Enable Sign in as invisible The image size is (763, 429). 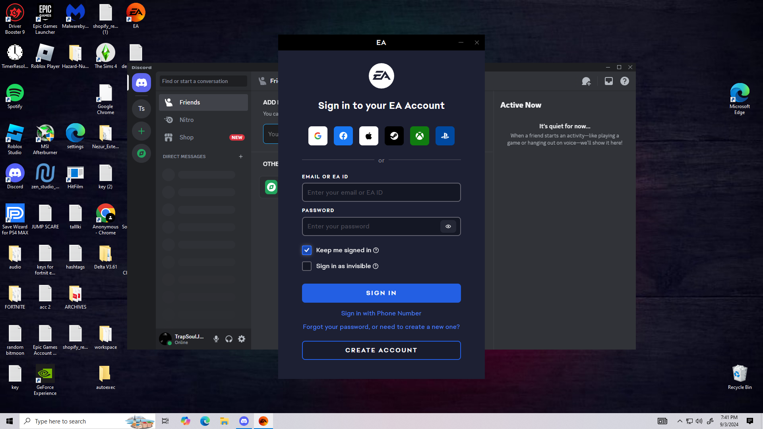point(306,266)
